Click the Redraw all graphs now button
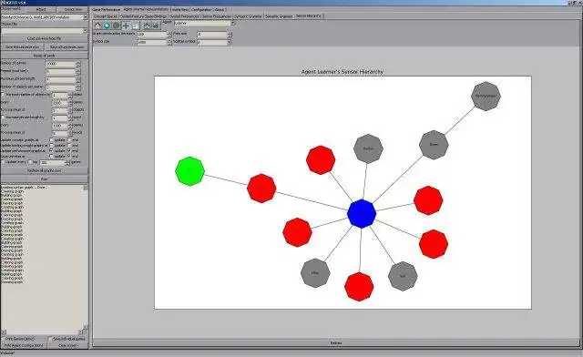 coord(45,170)
